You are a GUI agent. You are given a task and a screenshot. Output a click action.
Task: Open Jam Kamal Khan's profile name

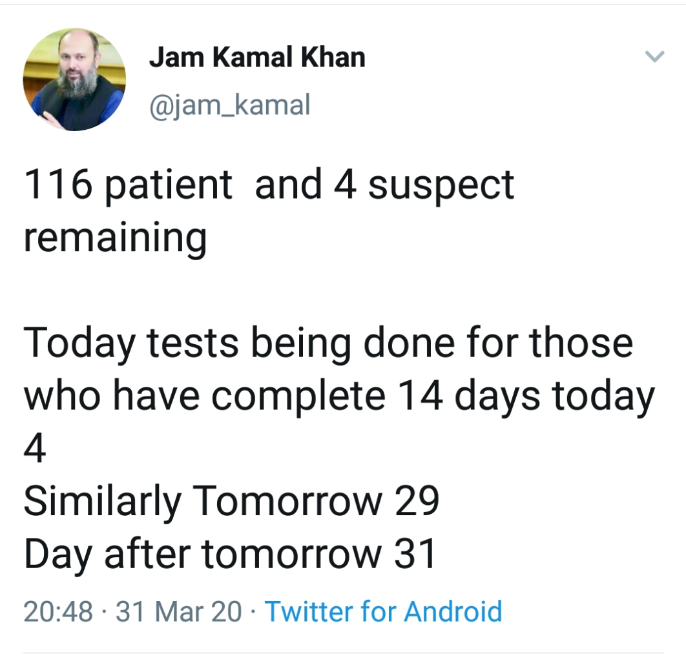click(x=257, y=58)
